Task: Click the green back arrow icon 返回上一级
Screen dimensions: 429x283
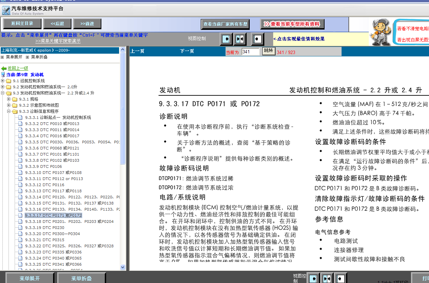Action: pyautogui.click(x=4, y=68)
